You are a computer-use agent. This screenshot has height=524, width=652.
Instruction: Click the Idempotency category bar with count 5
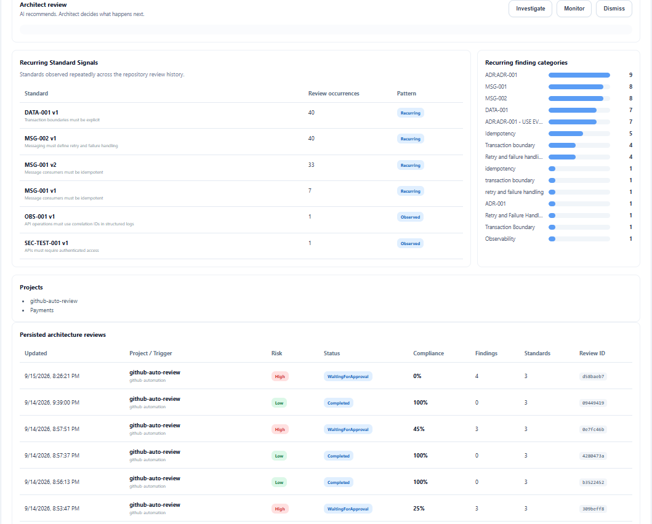coord(579,134)
